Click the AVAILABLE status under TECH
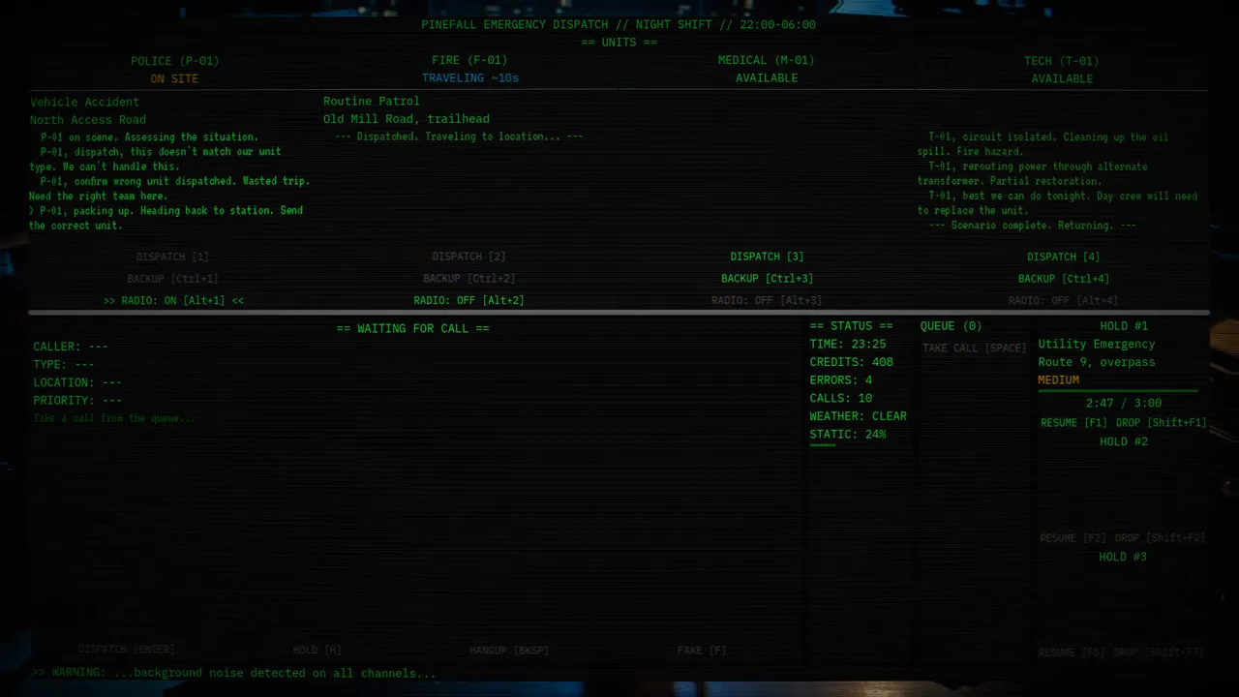 (1062, 79)
